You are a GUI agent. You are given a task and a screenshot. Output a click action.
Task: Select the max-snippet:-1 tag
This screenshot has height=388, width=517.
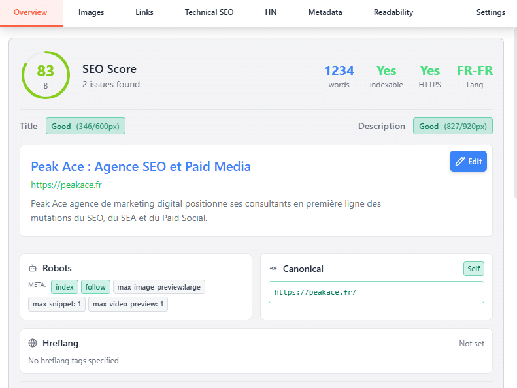tap(57, 304)
